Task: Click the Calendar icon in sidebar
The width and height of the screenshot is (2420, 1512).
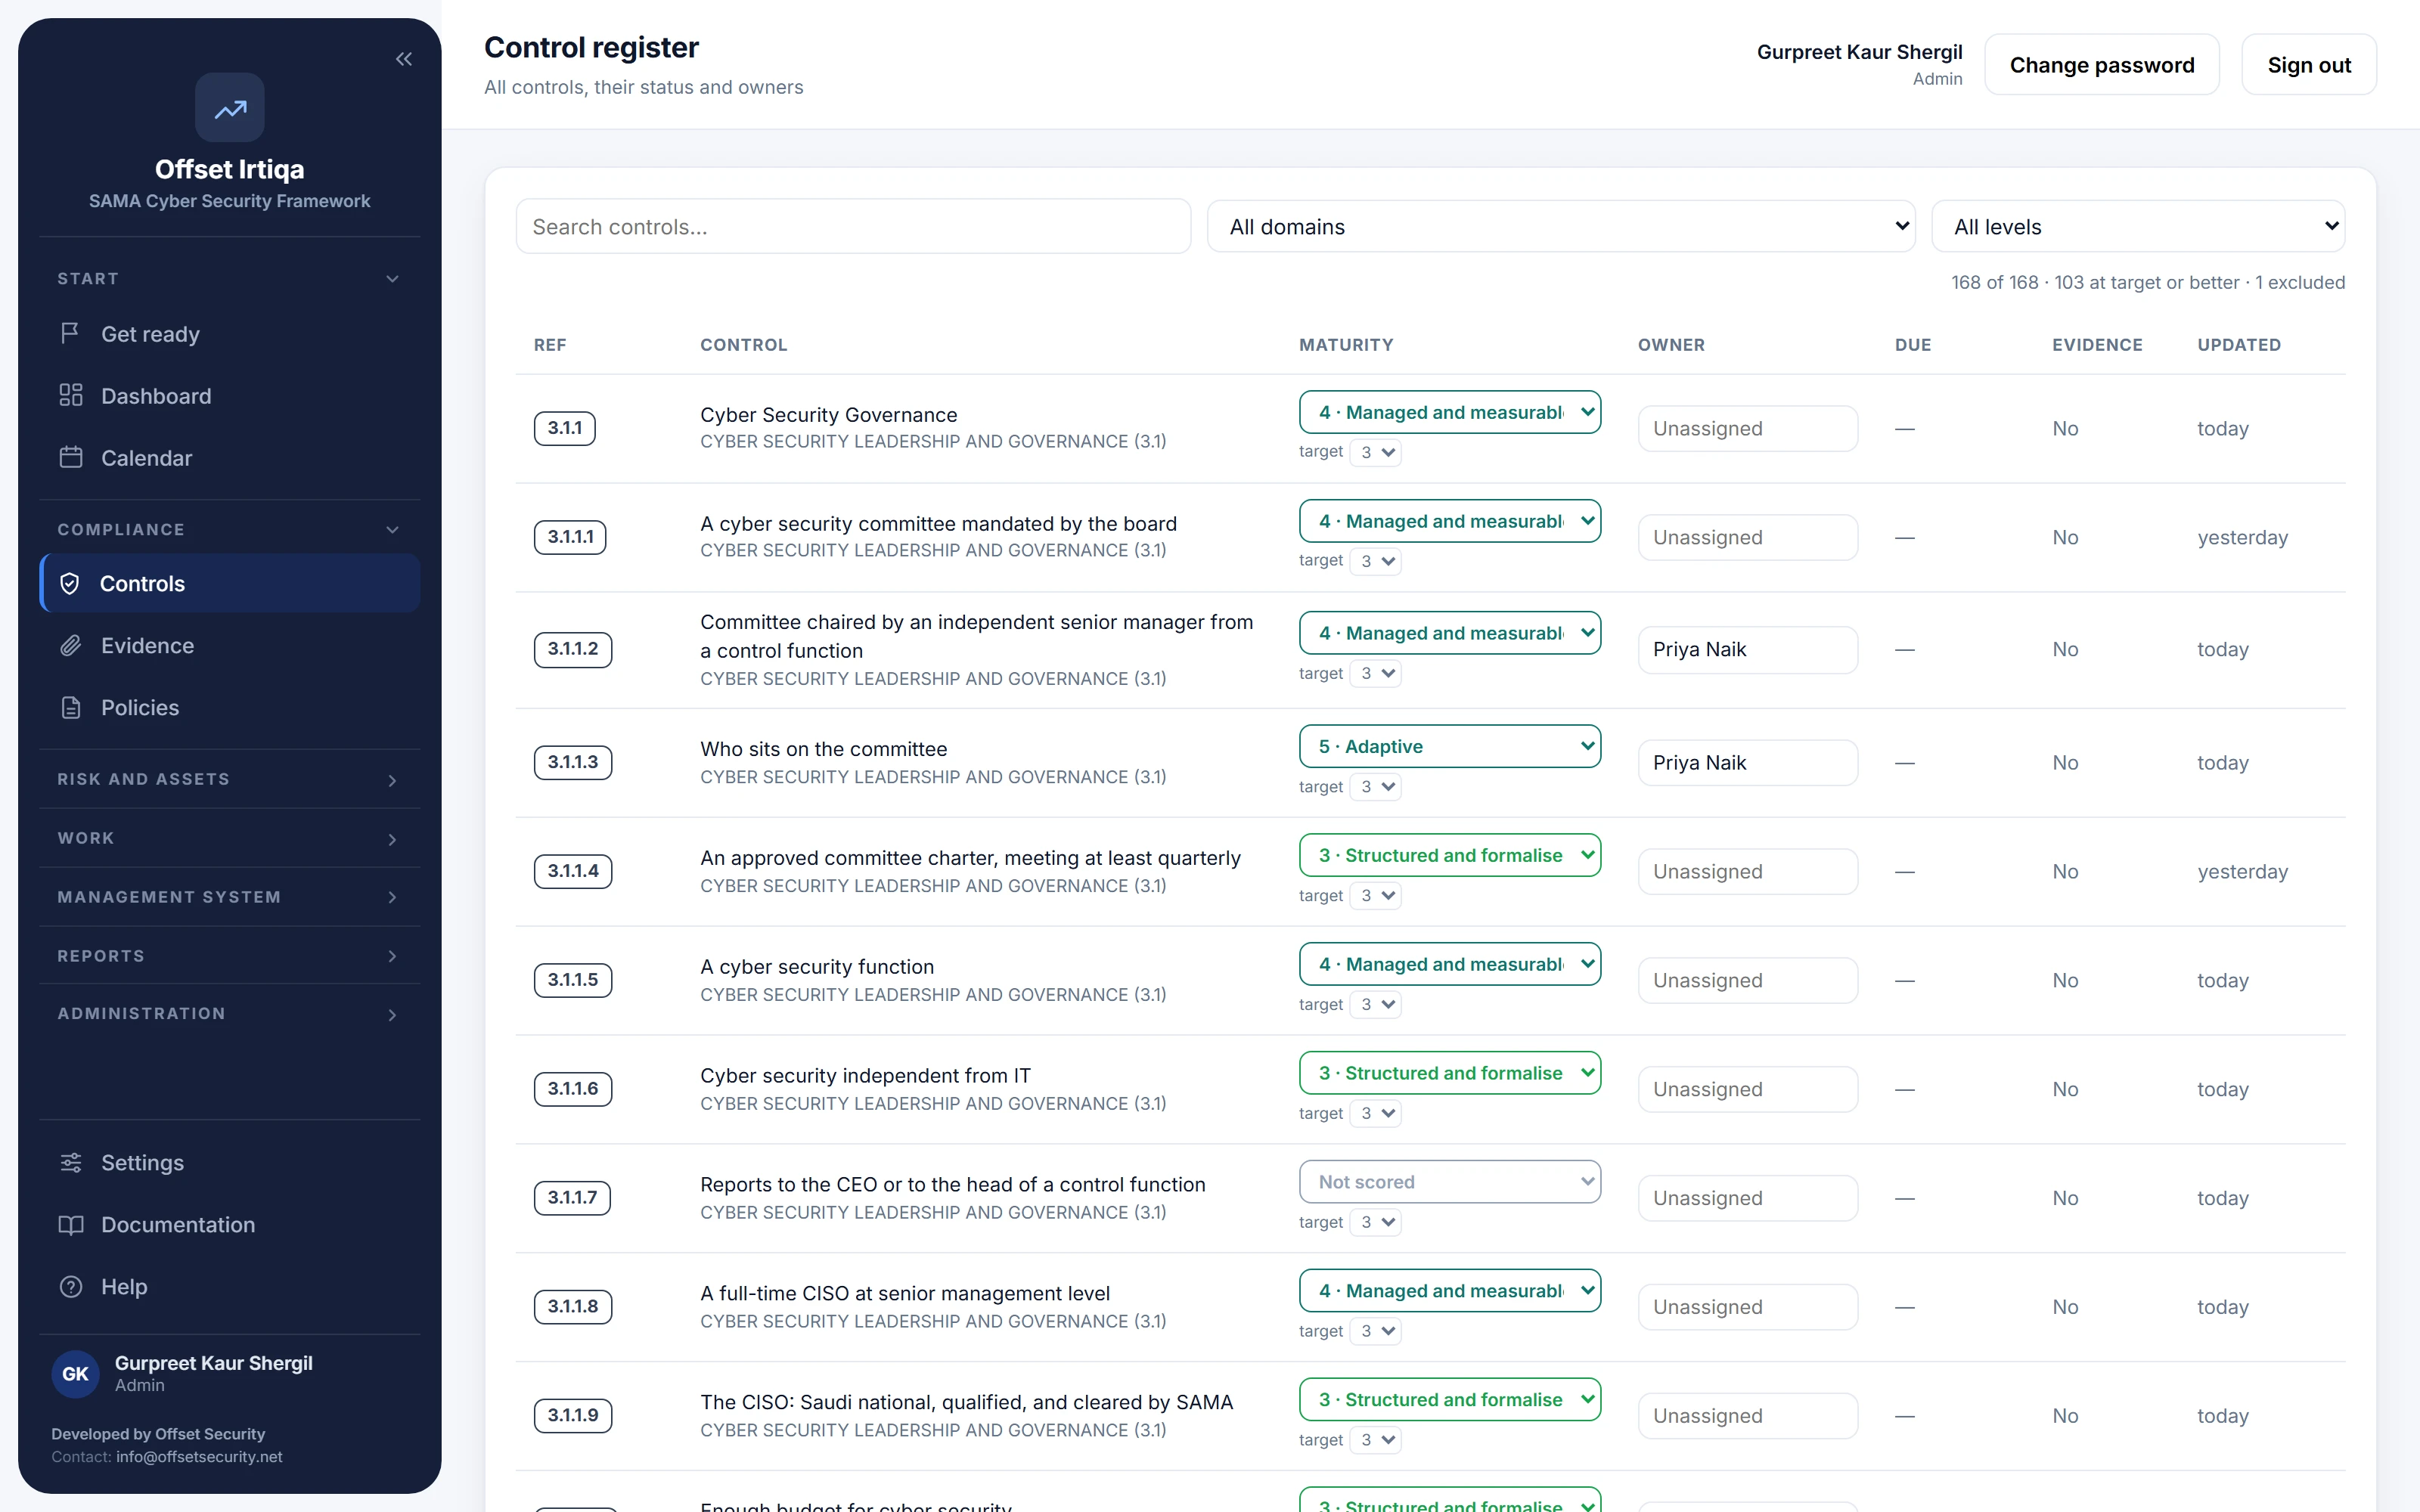Action: [70, 457]
